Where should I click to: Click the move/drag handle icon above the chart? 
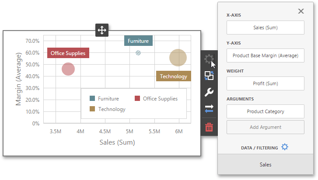coord(101,30)
